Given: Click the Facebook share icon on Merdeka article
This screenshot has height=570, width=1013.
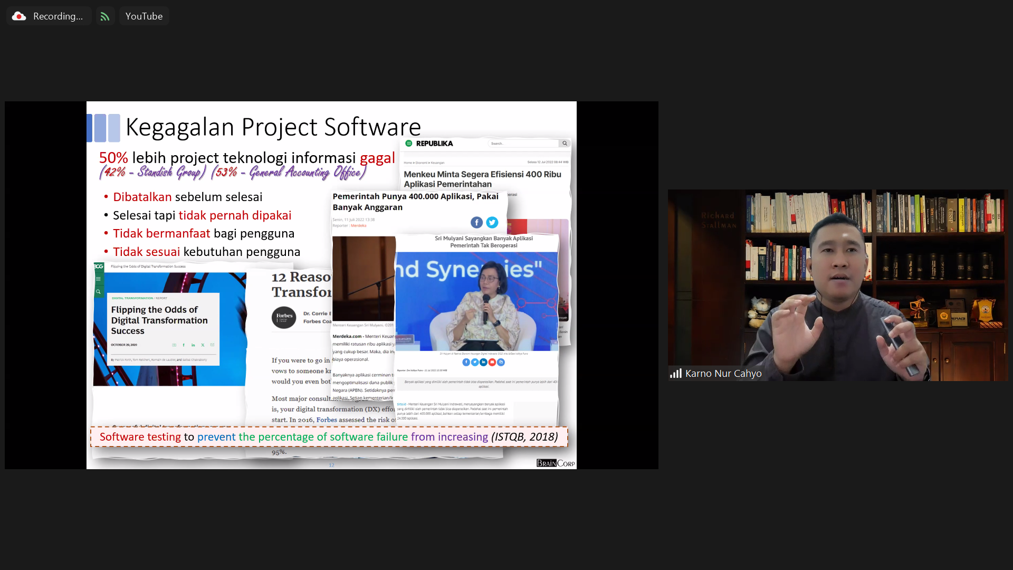Looking at the screenshot, I should click(x=476, y=223).
